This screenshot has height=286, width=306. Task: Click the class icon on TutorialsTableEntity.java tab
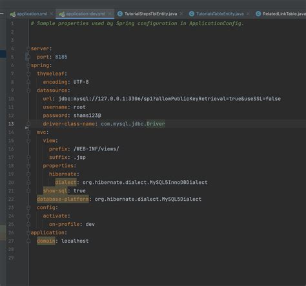pyautogui.click(x=192, y=14)
